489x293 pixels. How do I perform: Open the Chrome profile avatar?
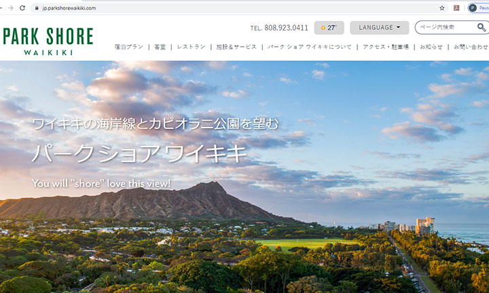(473, 8)
